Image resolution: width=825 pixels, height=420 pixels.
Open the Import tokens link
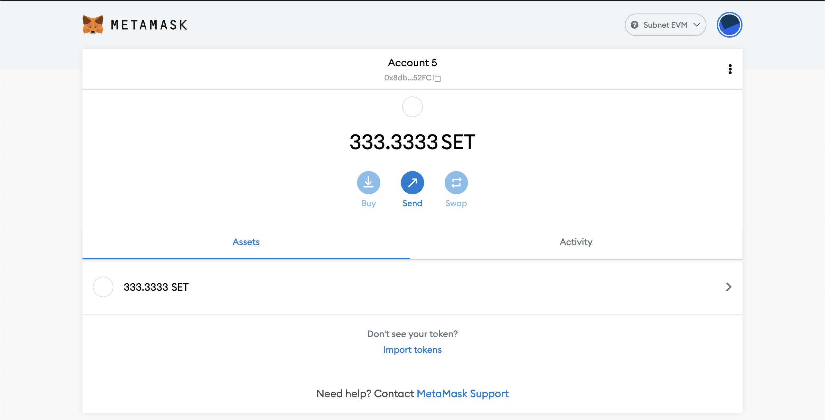(412, 350)
